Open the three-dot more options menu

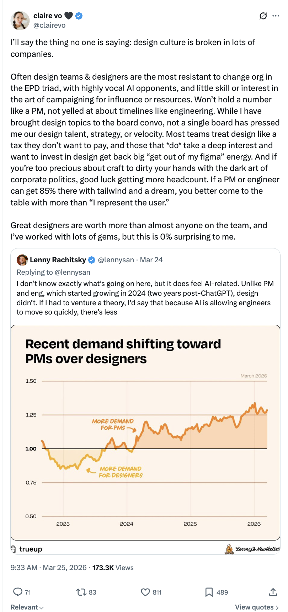coord(276,16)
